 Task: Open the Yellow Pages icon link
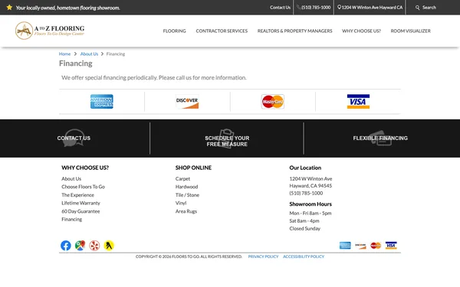[x=109, y=246]
